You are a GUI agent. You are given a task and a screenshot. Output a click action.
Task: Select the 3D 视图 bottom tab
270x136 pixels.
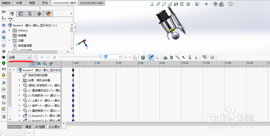pyautogui.click(x=40, y=127)
